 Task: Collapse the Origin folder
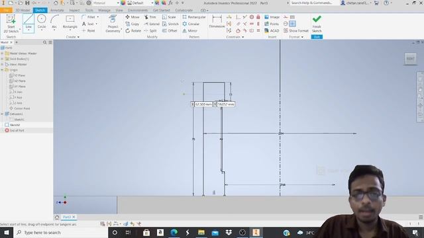(x=3, y=70)
